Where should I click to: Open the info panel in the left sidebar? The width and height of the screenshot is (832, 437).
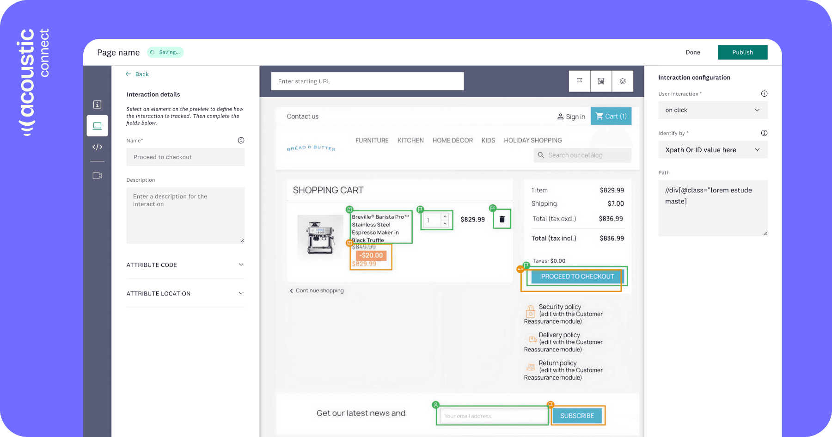pos(97,104)
